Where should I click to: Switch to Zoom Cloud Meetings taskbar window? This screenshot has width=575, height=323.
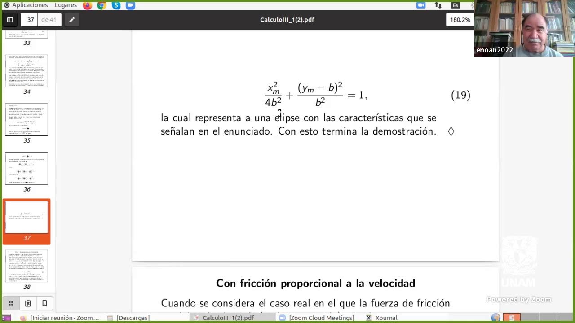pos(317,318)
